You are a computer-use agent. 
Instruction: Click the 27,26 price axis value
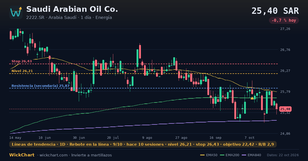(285, 29)
